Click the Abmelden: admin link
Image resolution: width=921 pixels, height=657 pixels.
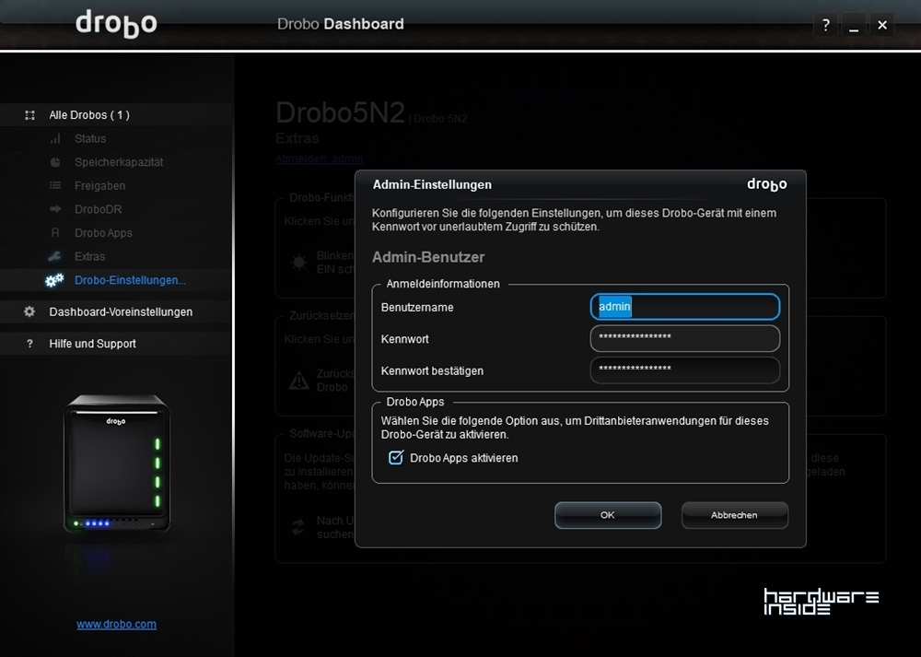[319, 158]
